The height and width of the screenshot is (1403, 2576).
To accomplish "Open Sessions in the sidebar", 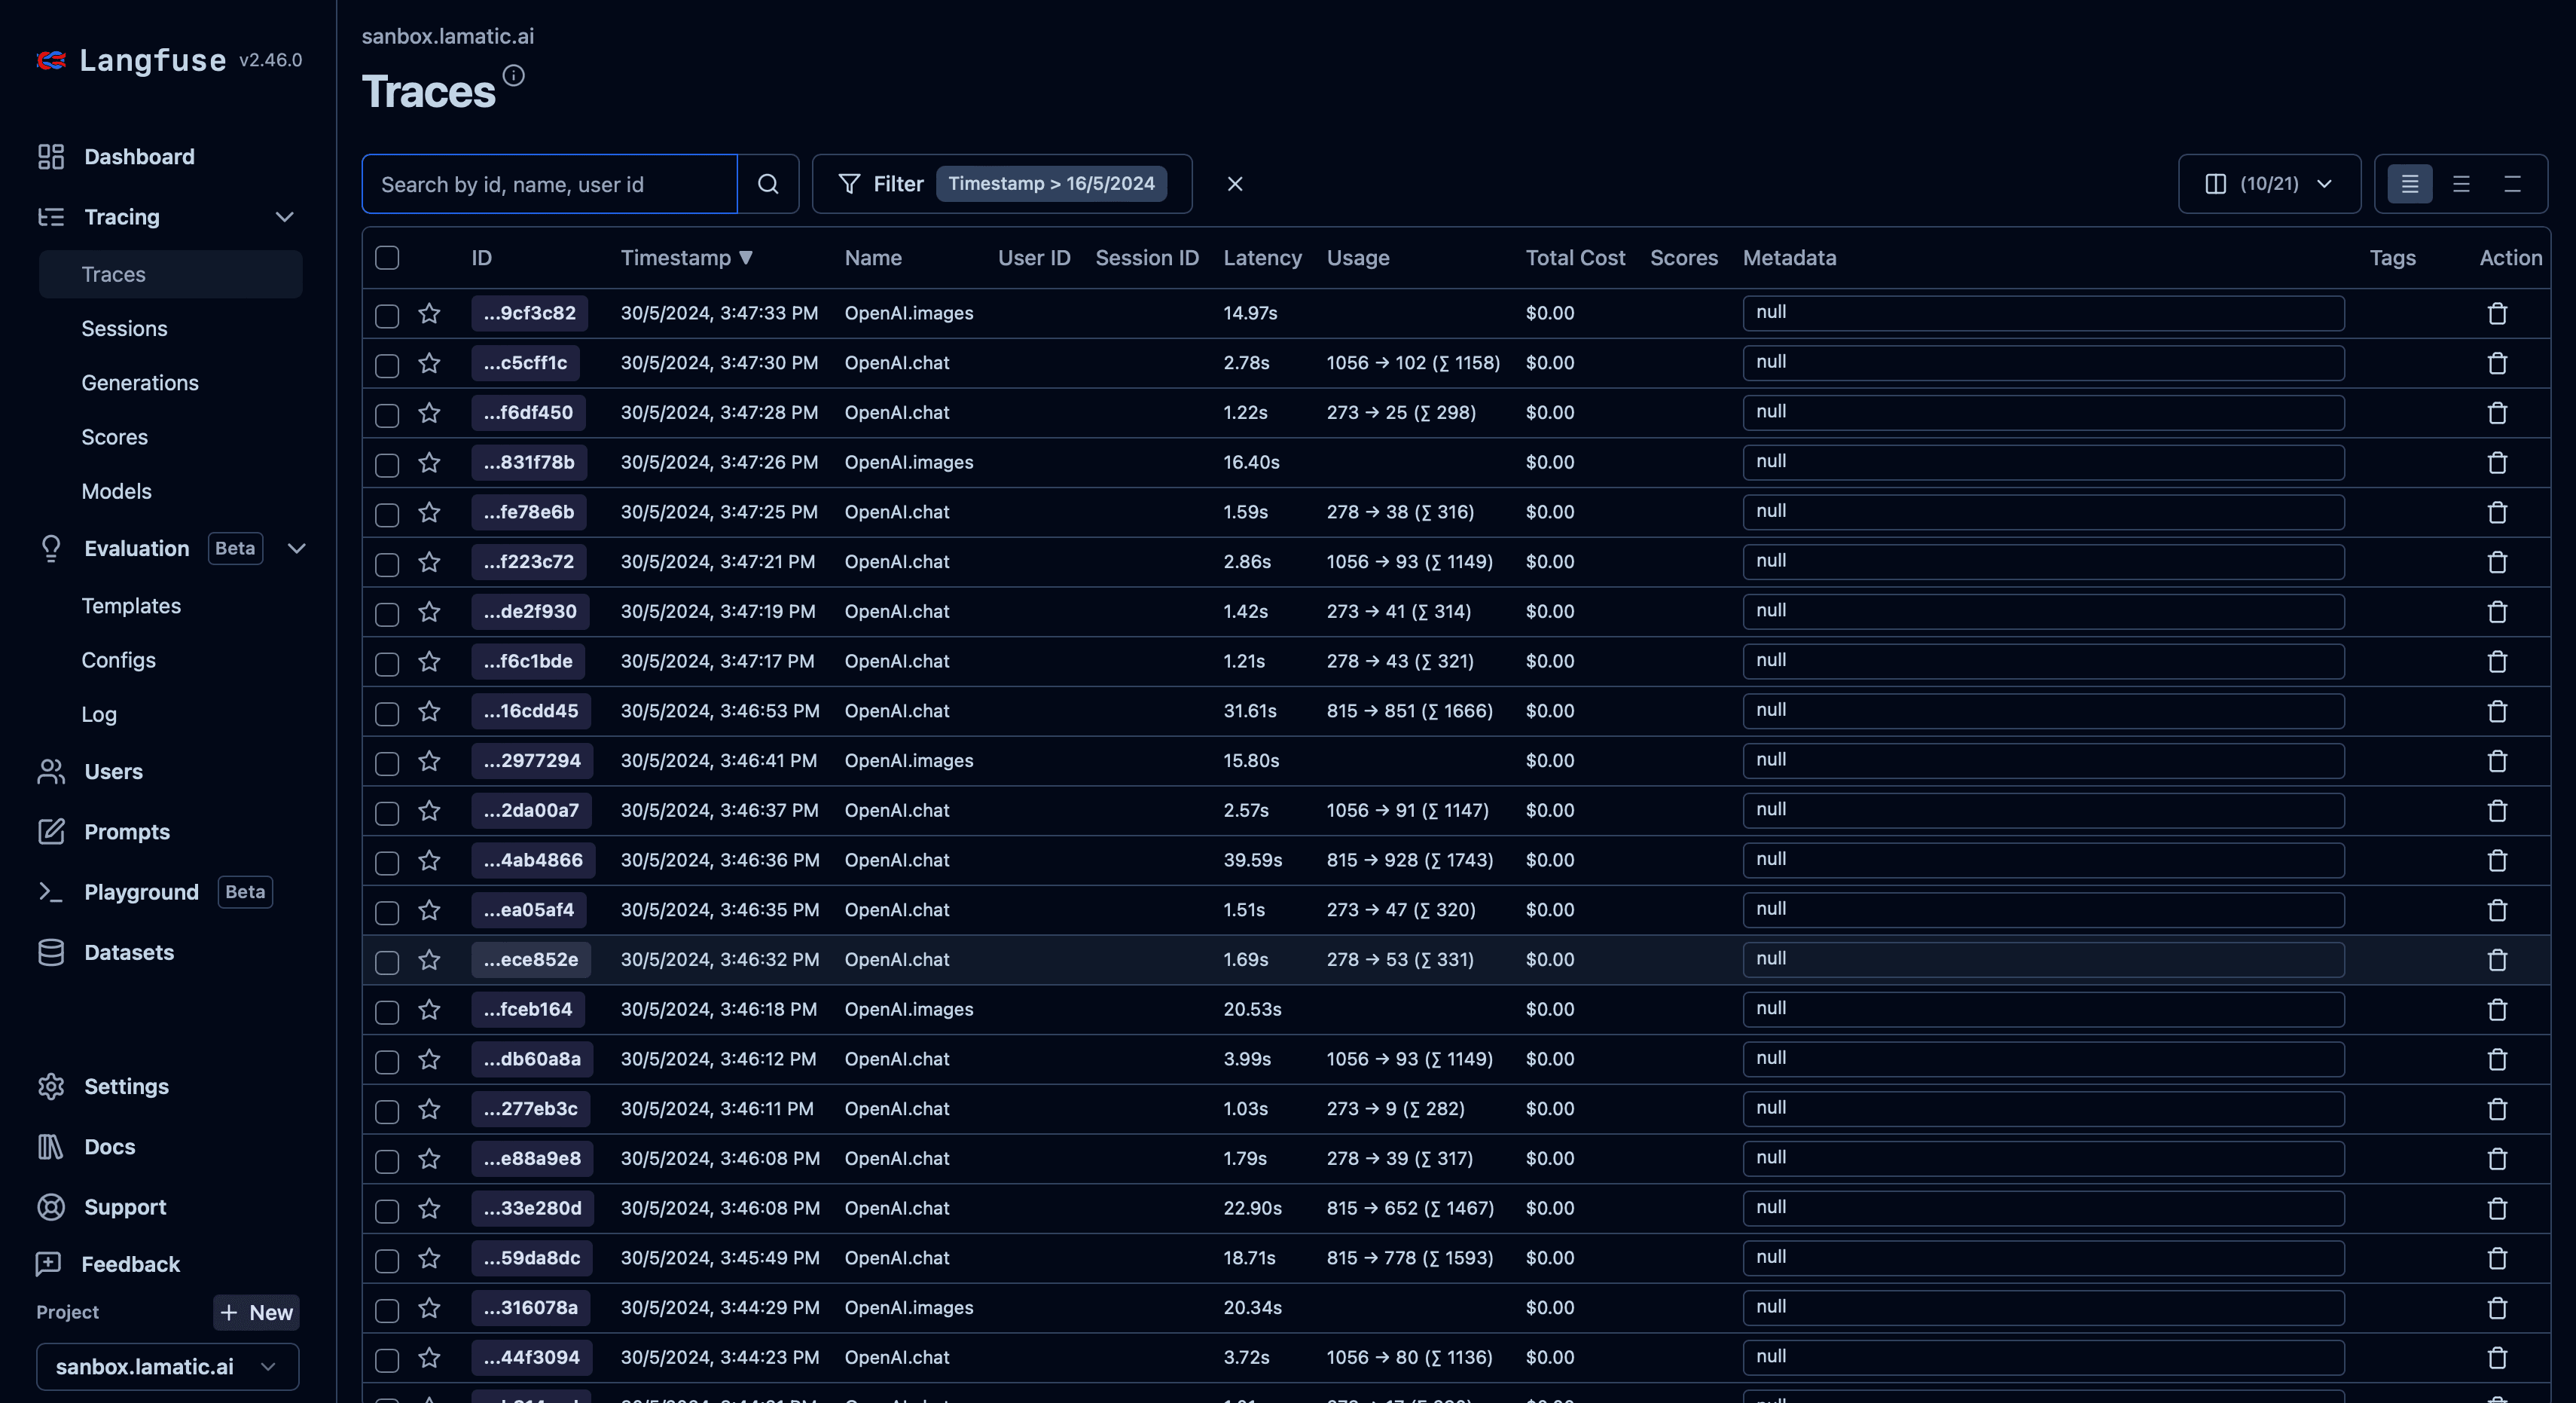I will coord(124,329).
